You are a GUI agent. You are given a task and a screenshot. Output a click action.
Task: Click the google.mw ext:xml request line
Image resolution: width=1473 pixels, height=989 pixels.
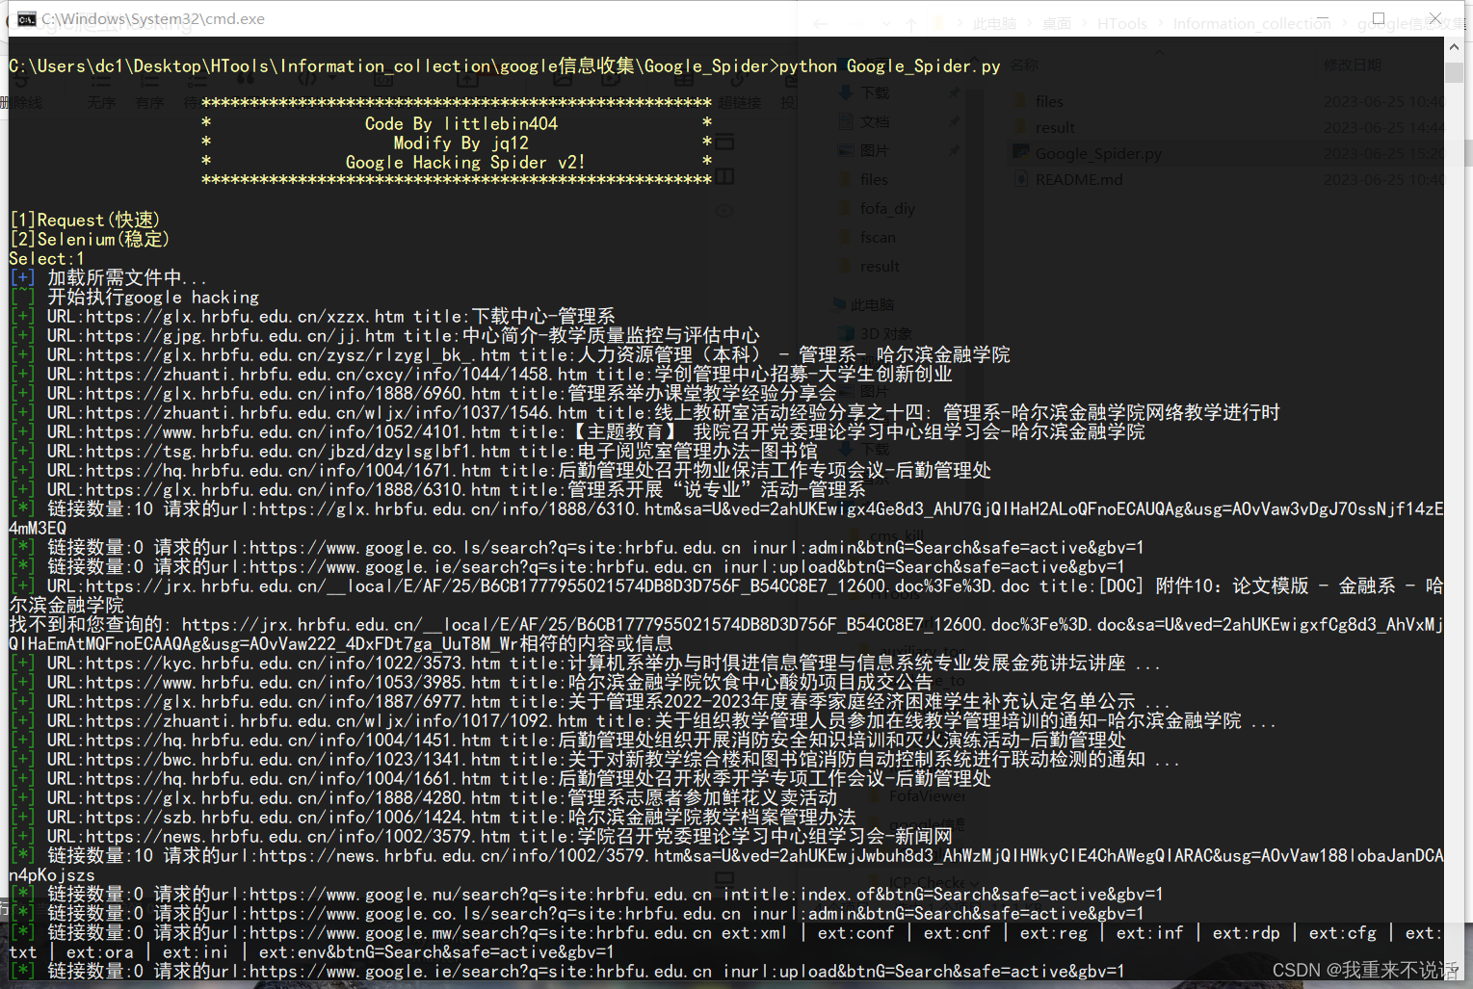[726, 942]
